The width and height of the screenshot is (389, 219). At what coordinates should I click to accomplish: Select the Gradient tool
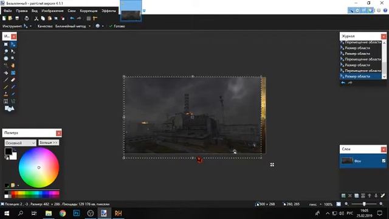coord(13,73)
